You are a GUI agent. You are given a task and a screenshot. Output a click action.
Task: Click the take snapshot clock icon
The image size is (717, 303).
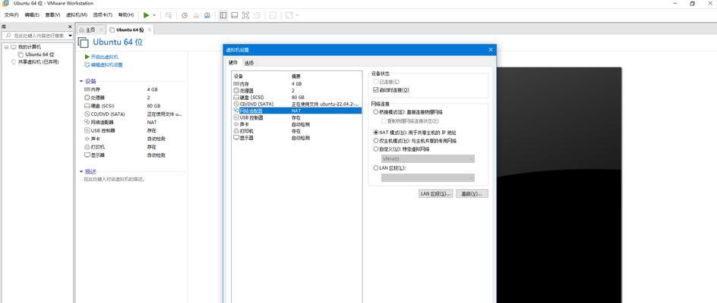(185, 15)
